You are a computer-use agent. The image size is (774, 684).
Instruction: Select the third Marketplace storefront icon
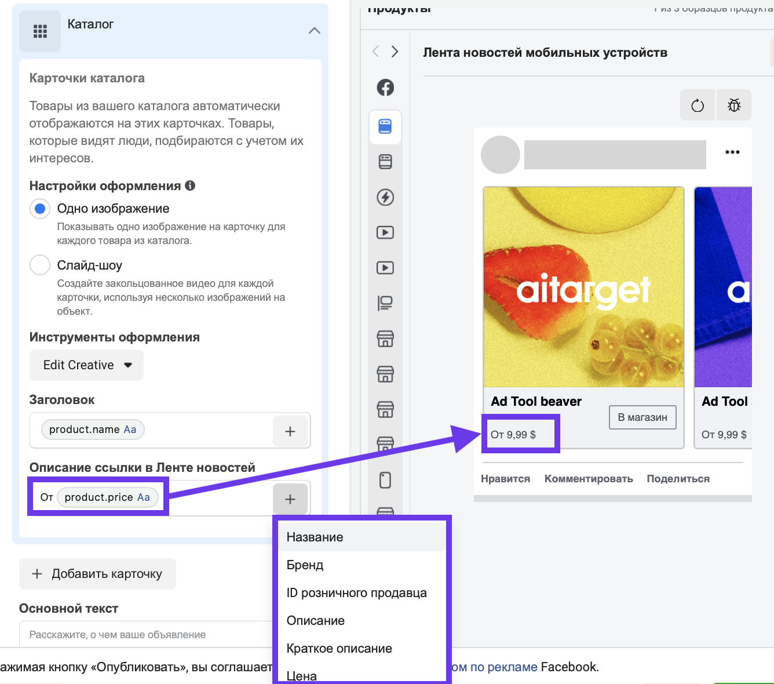pyautogui.click(x=385, y=409)
